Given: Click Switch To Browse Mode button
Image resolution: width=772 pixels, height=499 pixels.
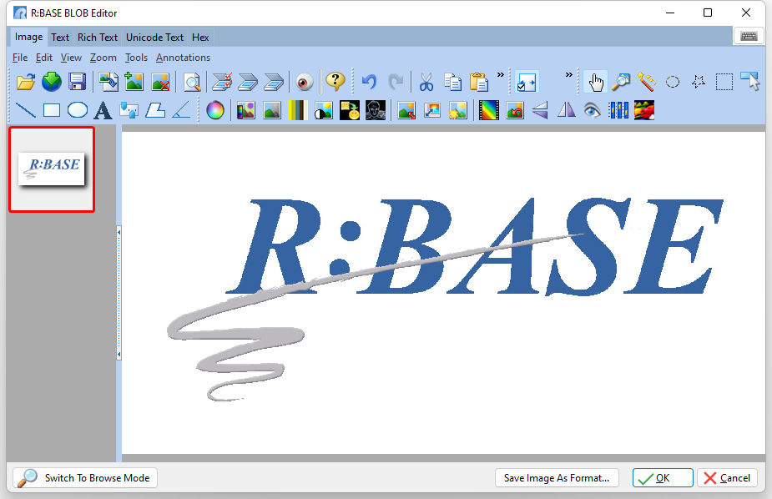Looking at the screenshot, I should (x=84, y=478).
